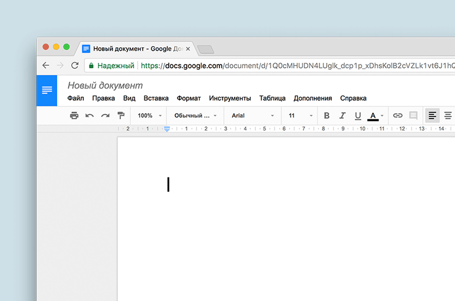The image size is (455, 301).
Task: Expand the Arial font dropdown
Action: coord(252,115)
